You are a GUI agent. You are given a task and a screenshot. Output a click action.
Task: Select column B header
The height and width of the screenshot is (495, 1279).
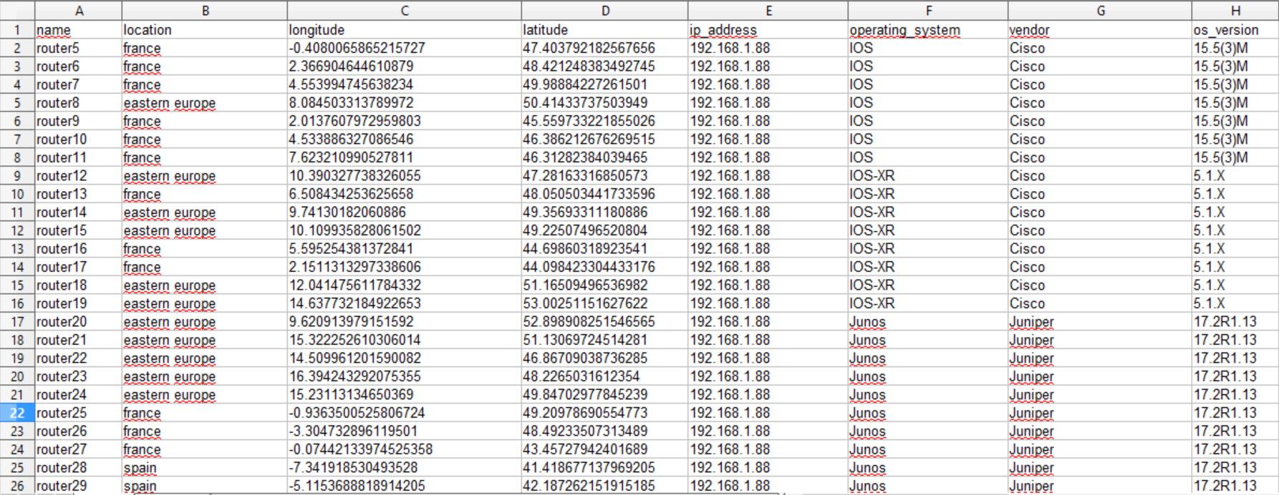tap(205, 11)
